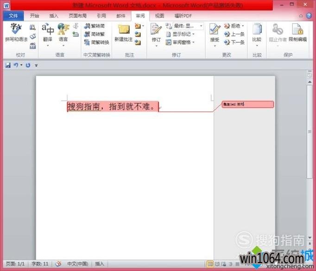Switch to the 邮件 tab
Screen dimensions: 316x271
pyautogui.click(x=121, y=16)
